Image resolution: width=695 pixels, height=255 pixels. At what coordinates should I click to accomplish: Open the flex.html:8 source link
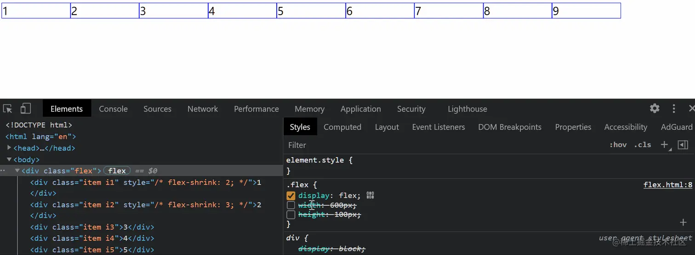pyautogui.click(x=667, y=185)
